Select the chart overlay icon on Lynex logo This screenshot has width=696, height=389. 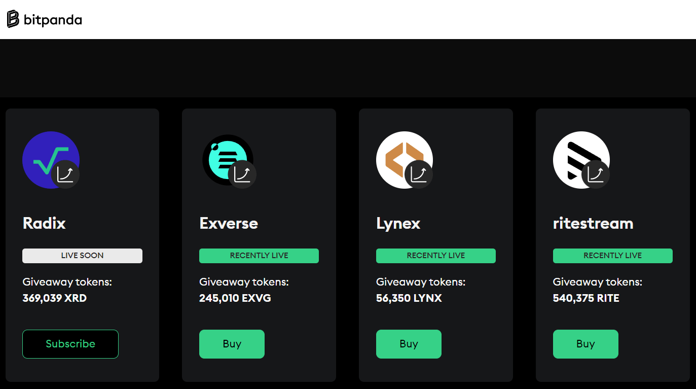(x=419, y=174)
